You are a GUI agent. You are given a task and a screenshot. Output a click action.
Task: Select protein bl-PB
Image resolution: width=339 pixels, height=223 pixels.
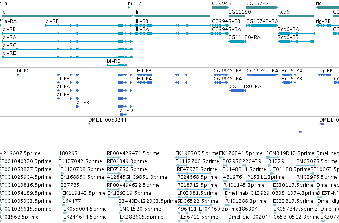click(104, 107)
